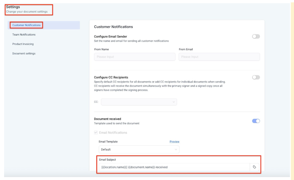Uncheck the Email Notifications checkbox

(96, 133)
